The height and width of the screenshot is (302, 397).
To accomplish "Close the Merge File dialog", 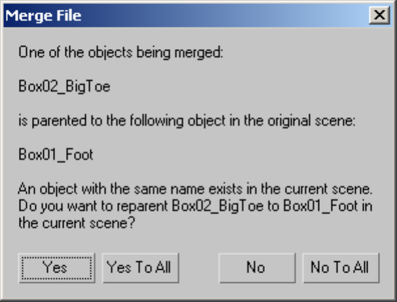I will coord(377,16).
